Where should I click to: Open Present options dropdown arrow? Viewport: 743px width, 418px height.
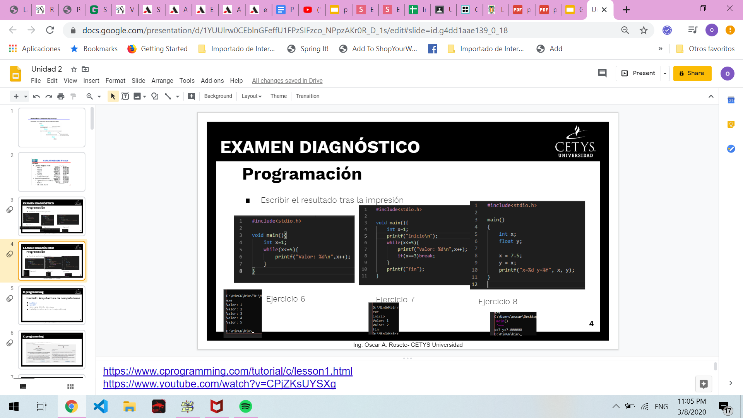tap(665, 73)
